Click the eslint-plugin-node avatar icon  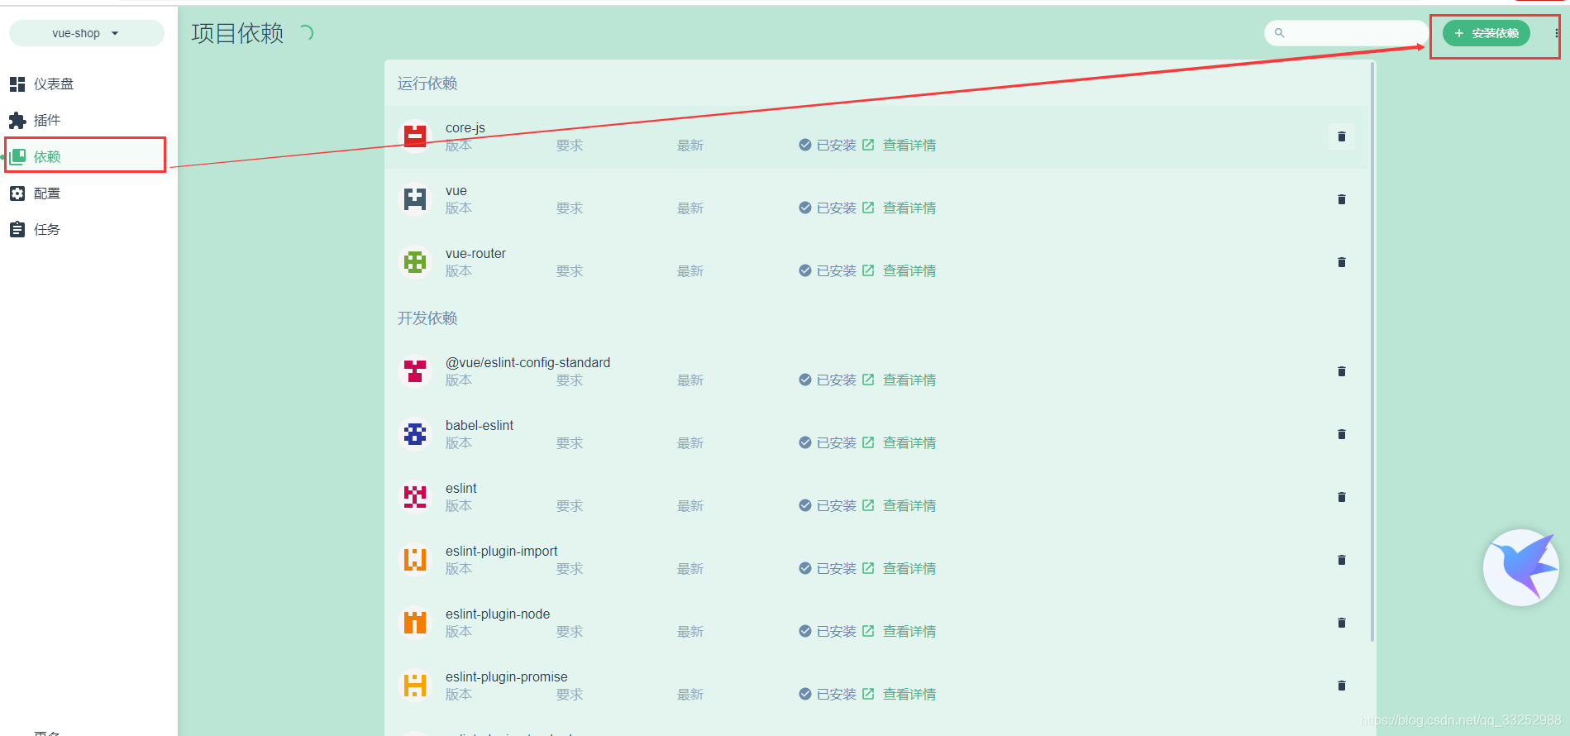click(x=415, y=623)
